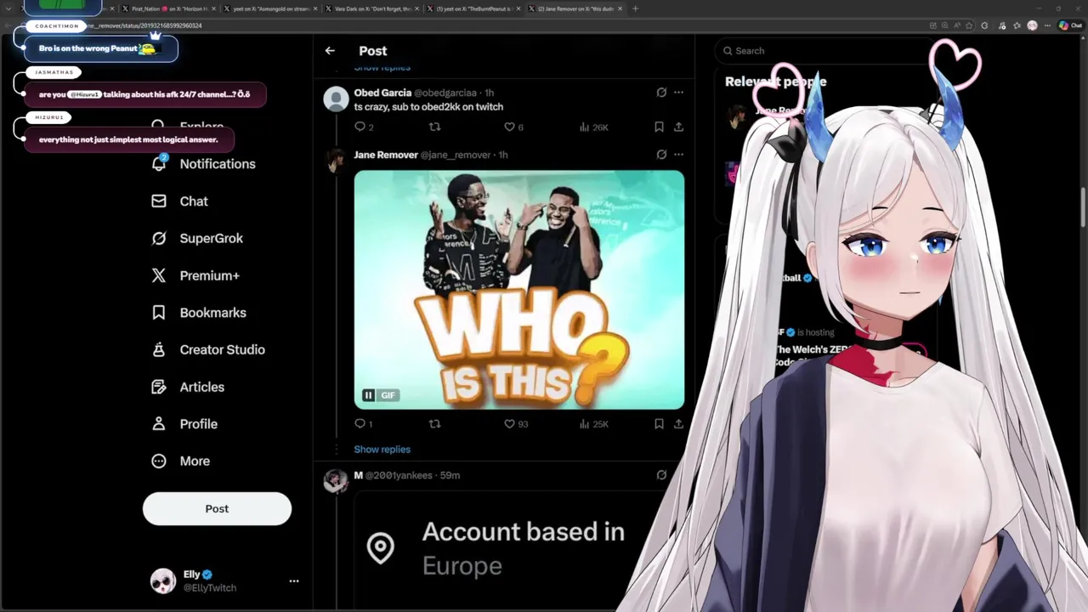Image resolution: width=1088 pixels, height=612 pixels.
Task: Open the browser profile avatar
Action: click(1032, 25)
